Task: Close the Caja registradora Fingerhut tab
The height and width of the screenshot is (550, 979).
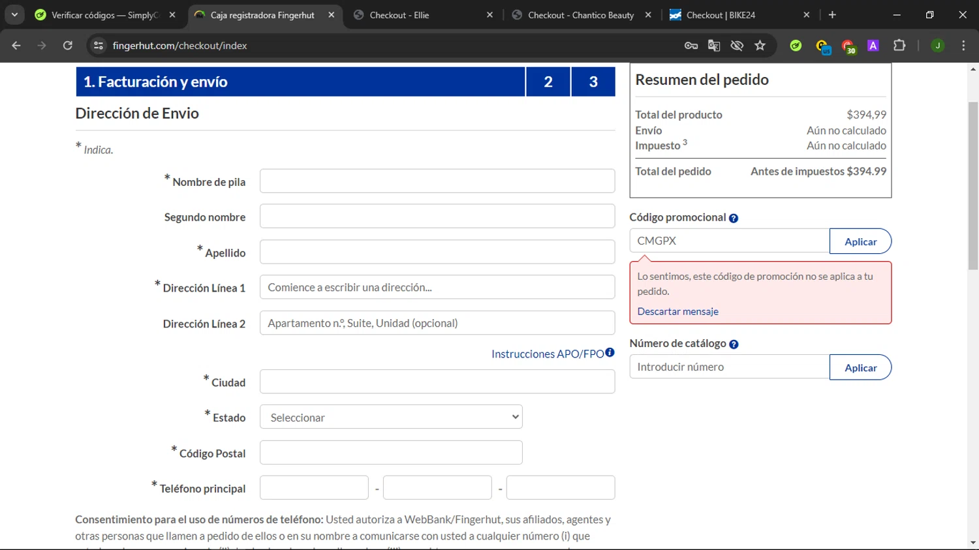Action: (x=332, y=15)
